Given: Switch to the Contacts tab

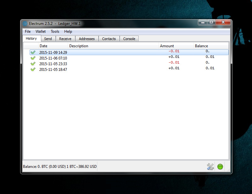Looking at the screenshot, I should tap(109, 39).
